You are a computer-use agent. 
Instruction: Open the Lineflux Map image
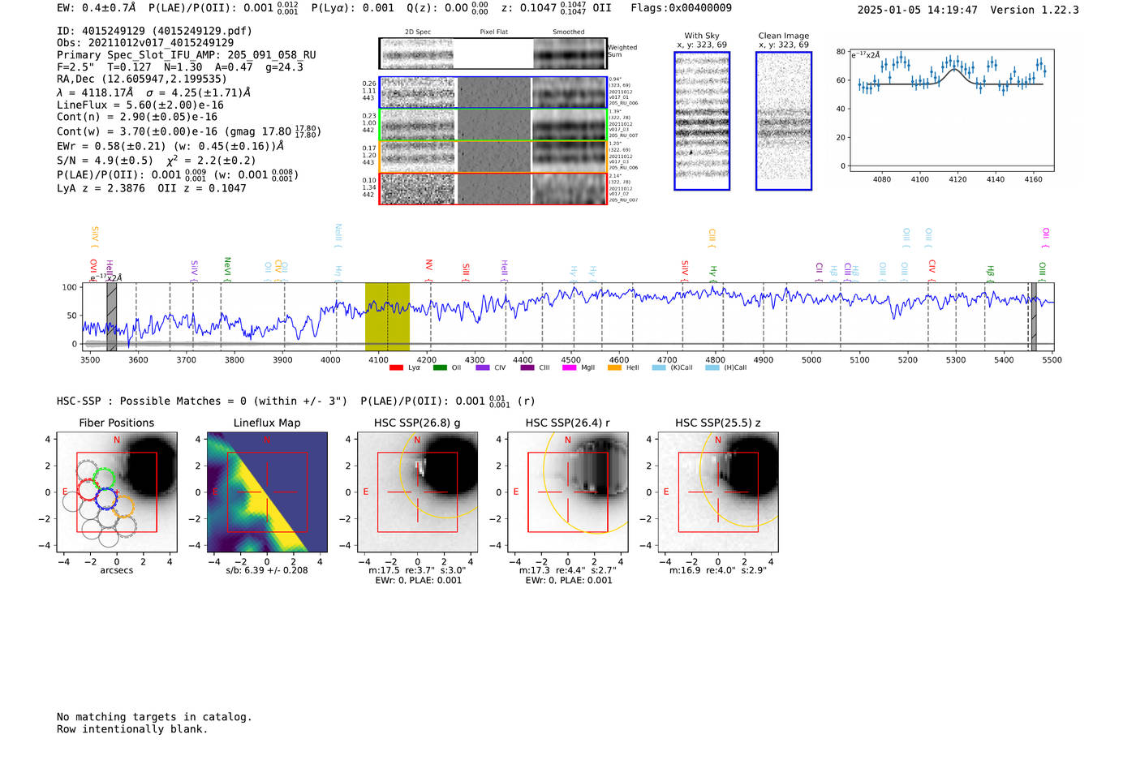(267, 492)
